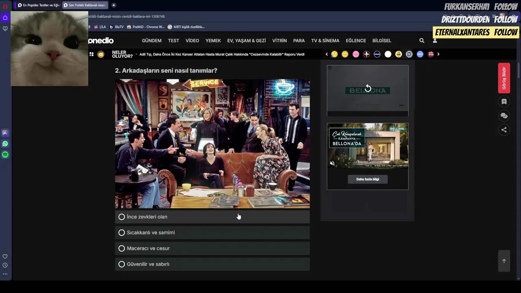This screenshot has width=521, height=293.
Task: Open the EĞLENCE menu item
Action: pos(356,41)
